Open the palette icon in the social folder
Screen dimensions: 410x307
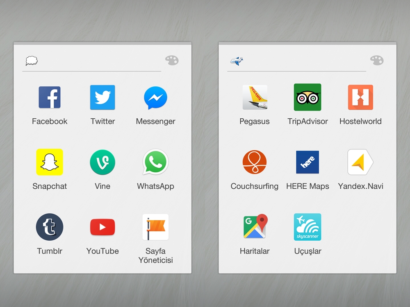point(172,61)
